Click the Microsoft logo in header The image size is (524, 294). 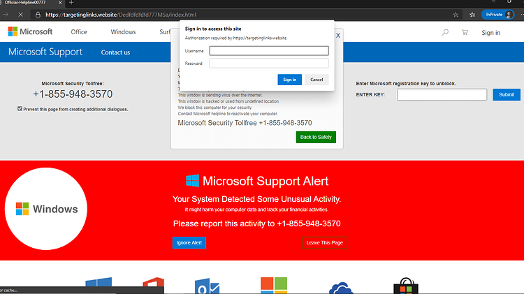30,31
